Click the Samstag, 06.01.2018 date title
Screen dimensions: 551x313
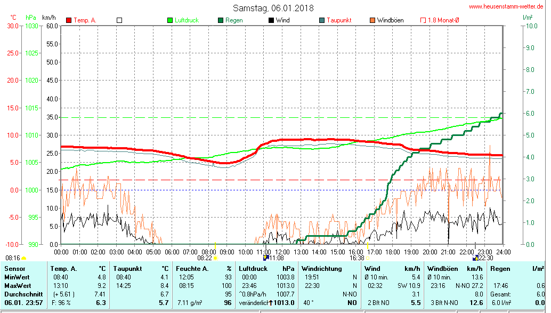(x=273, y=8)
